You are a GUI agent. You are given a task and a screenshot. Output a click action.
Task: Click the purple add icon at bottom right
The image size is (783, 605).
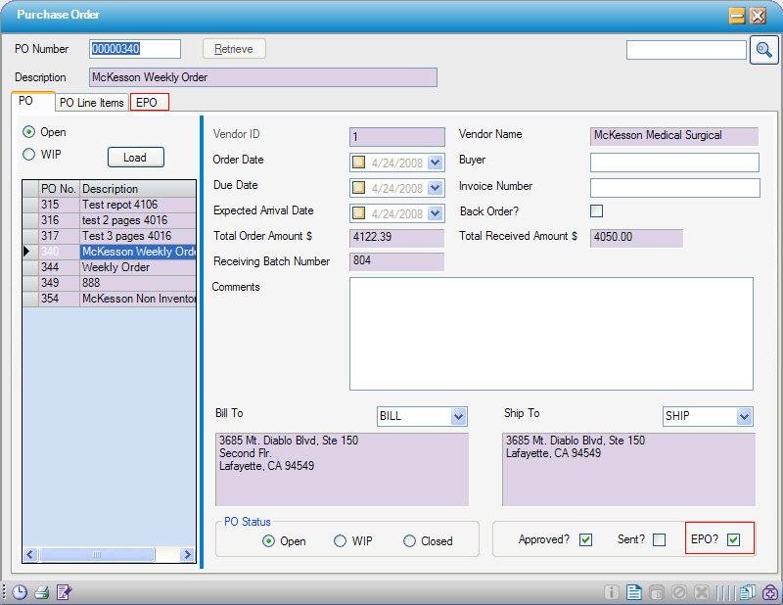click(x=768, y=592)
